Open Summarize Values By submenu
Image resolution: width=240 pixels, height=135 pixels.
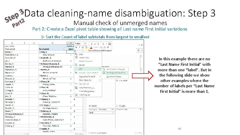click(88, 76)
